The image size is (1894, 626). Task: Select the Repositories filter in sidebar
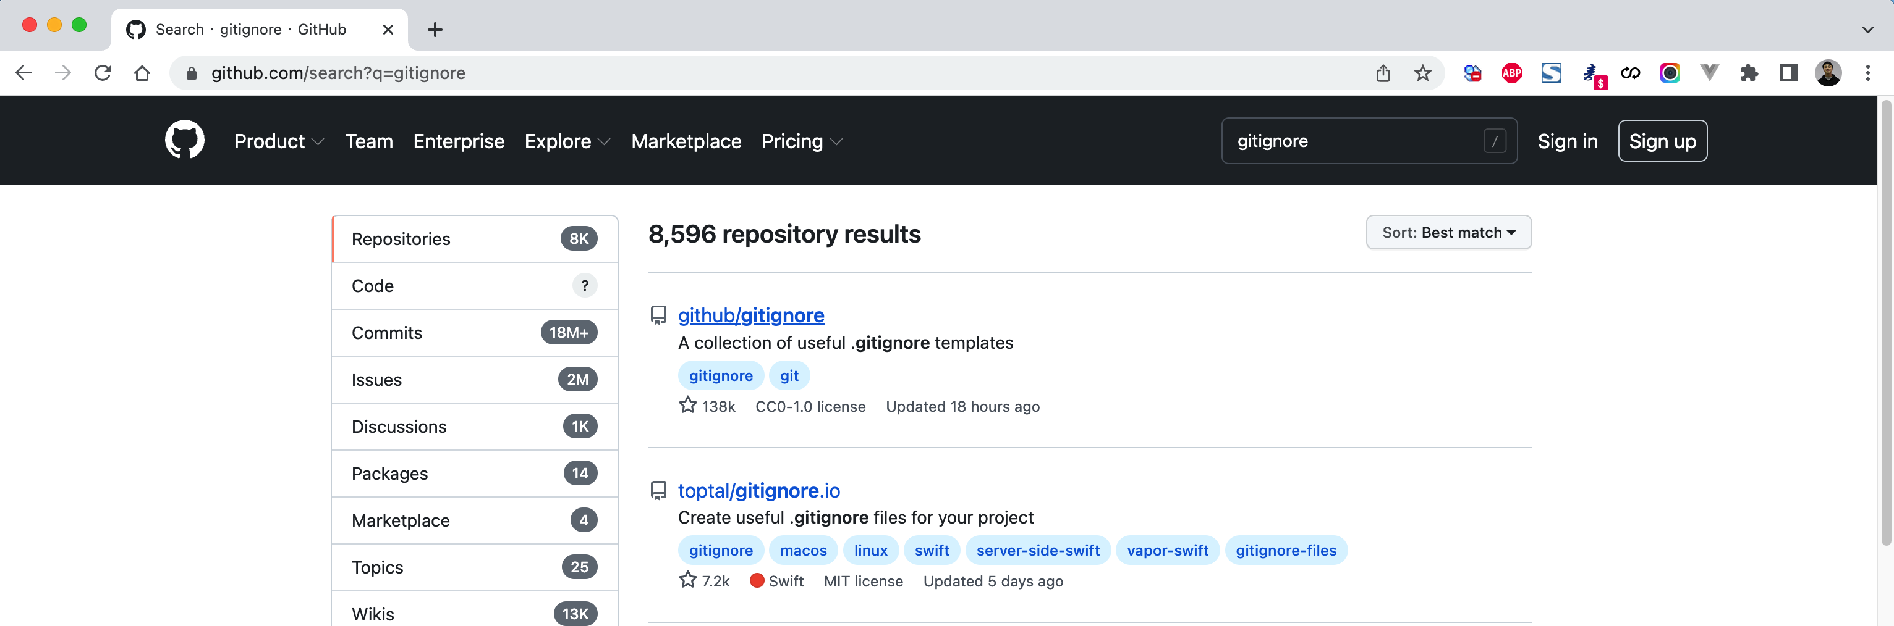pos(475,238)
